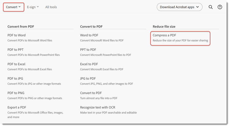Open the All tools menu item

tap(51, 7)
